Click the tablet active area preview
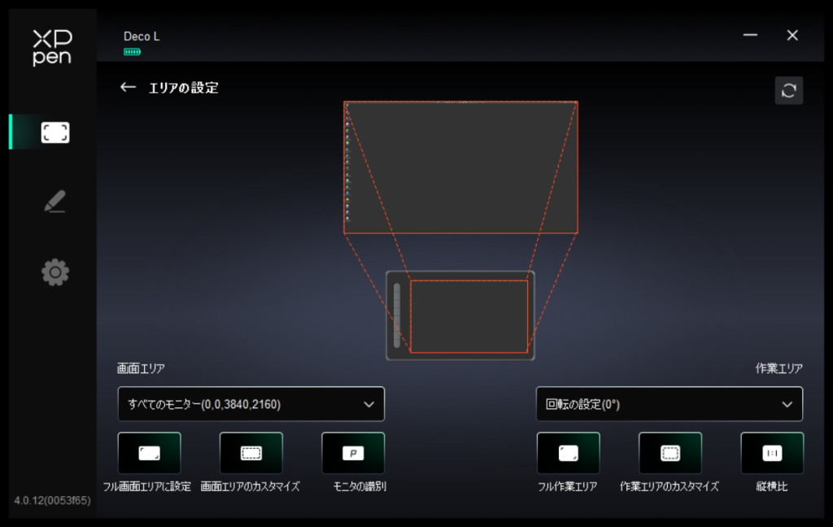 pos(469,316)
